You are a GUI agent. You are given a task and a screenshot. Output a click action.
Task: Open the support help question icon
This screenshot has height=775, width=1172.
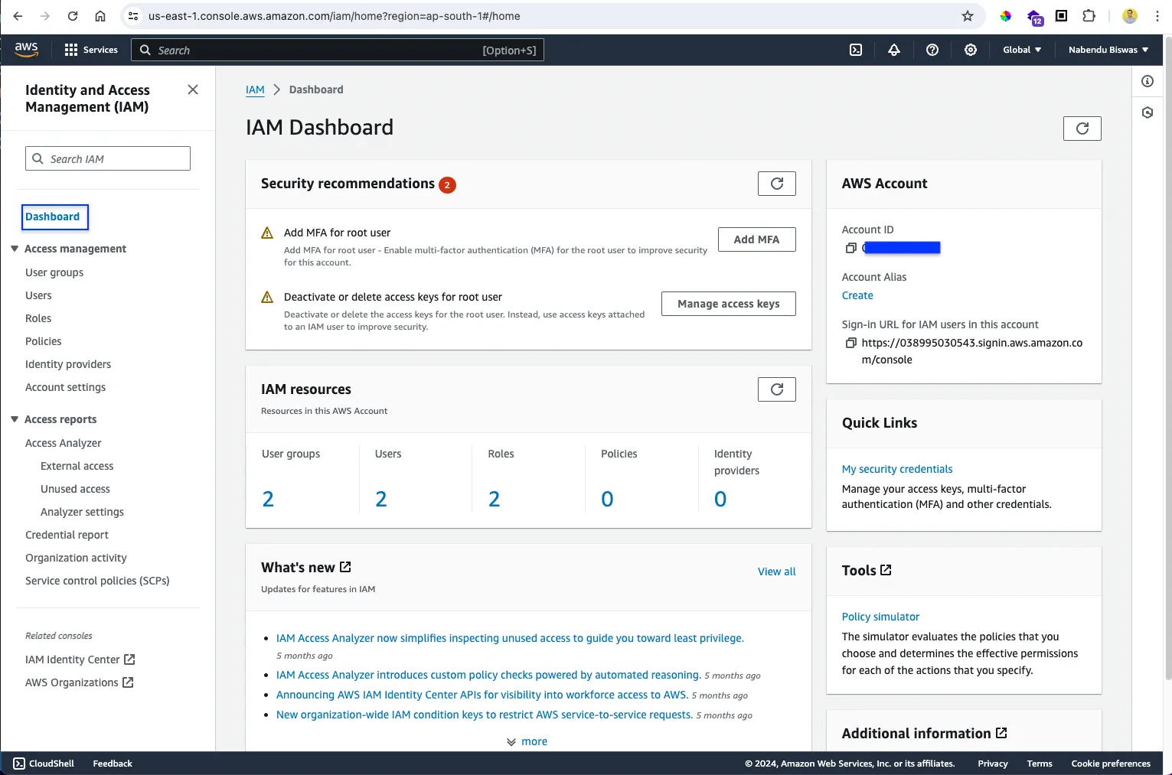coord(932,50)
